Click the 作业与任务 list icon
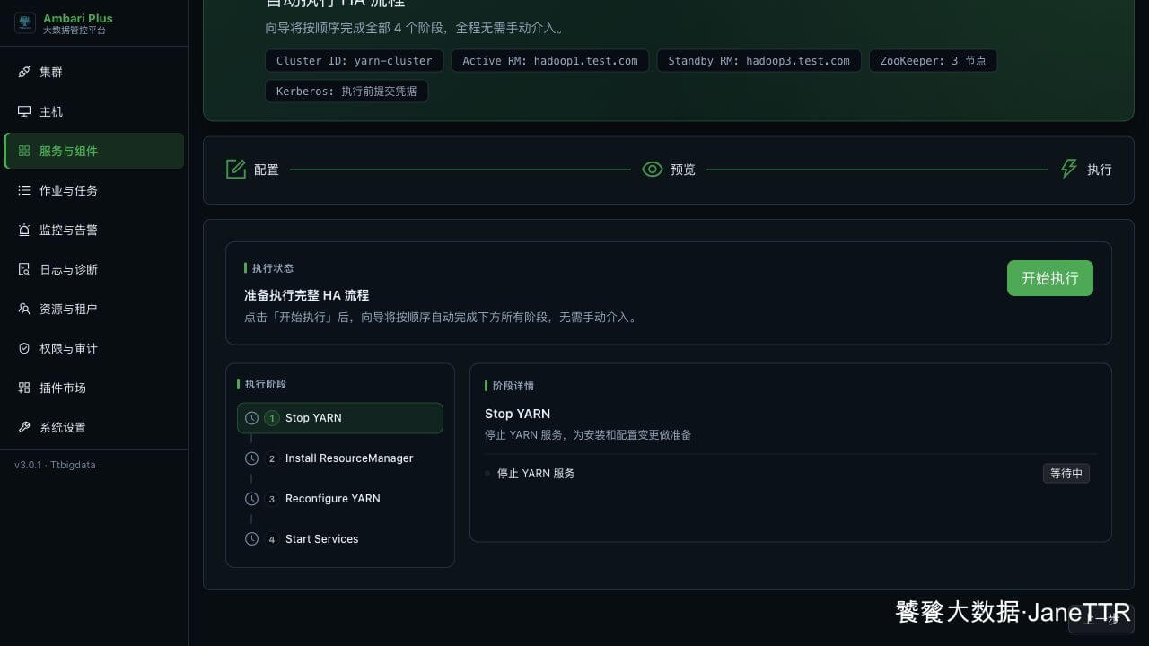 pyautogui.click(x=24, y=190)
